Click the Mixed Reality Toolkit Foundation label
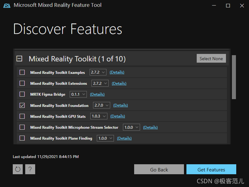This screenshot has width=249, height=187. tap(59, 105)
